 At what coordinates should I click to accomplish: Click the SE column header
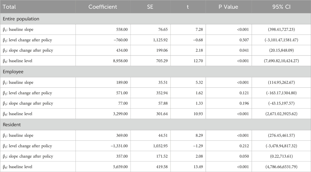(x=150, y=7)
